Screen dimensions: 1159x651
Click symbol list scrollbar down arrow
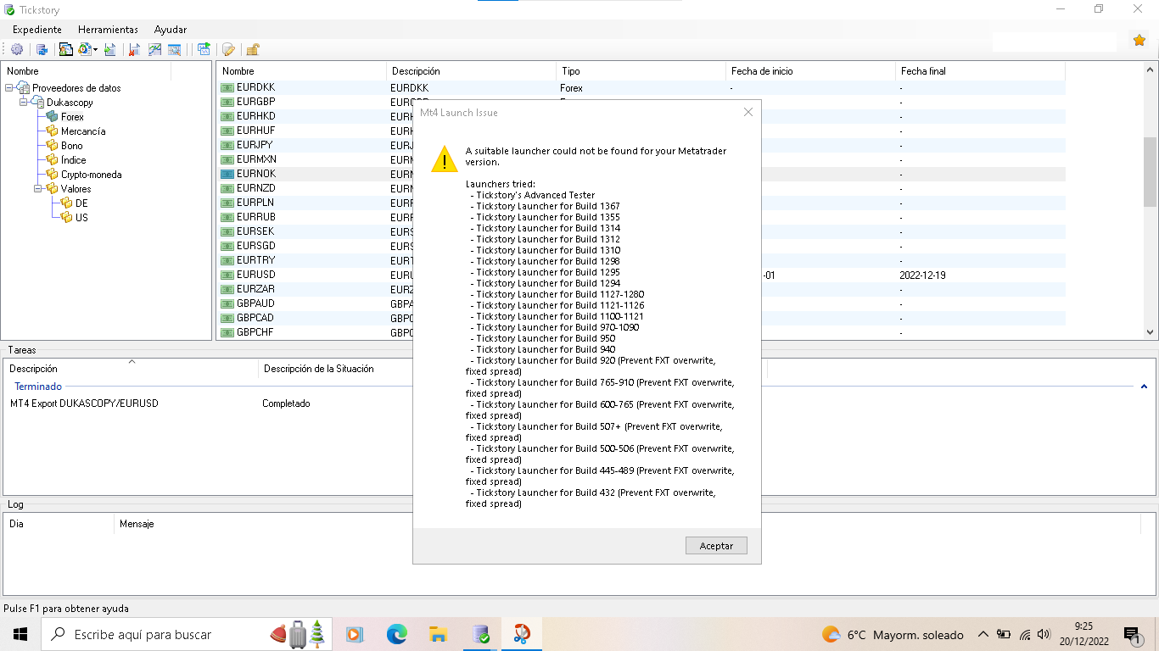1151,333
